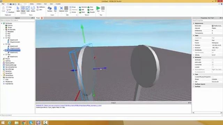Switch to the MODEL ribbon tab
Image resolution: width=223 pixels, height=125 pixels.
click(x=32, y=4)
